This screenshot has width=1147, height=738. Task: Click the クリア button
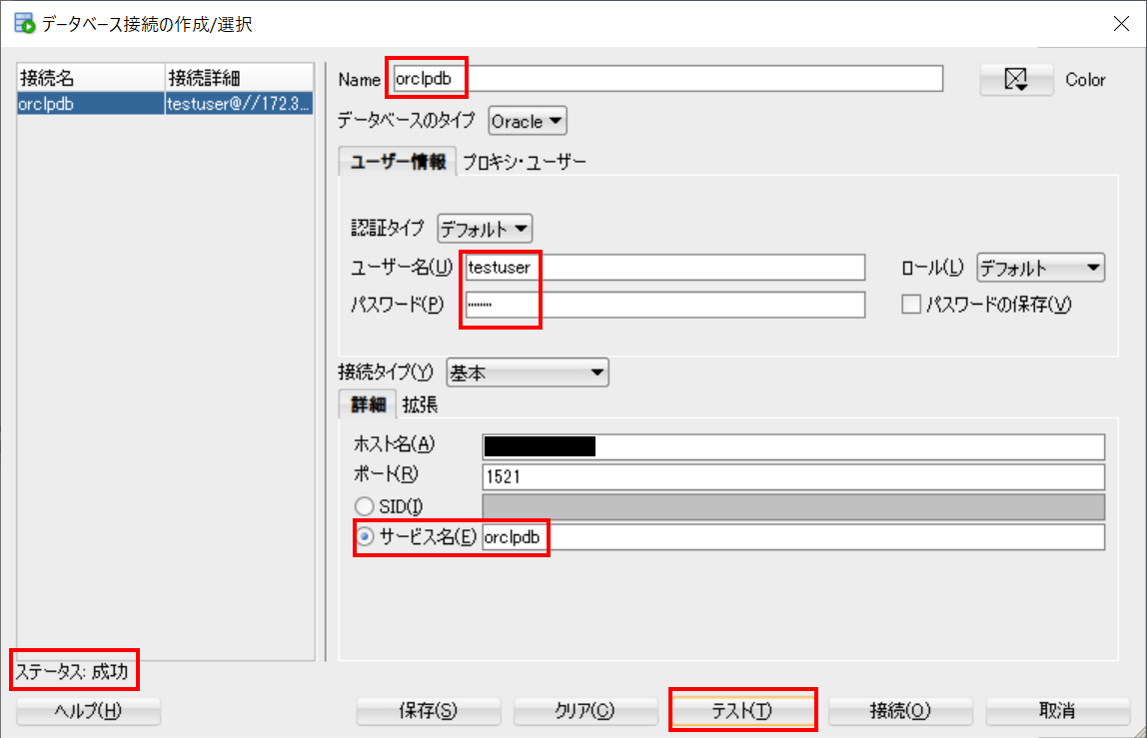585,710
